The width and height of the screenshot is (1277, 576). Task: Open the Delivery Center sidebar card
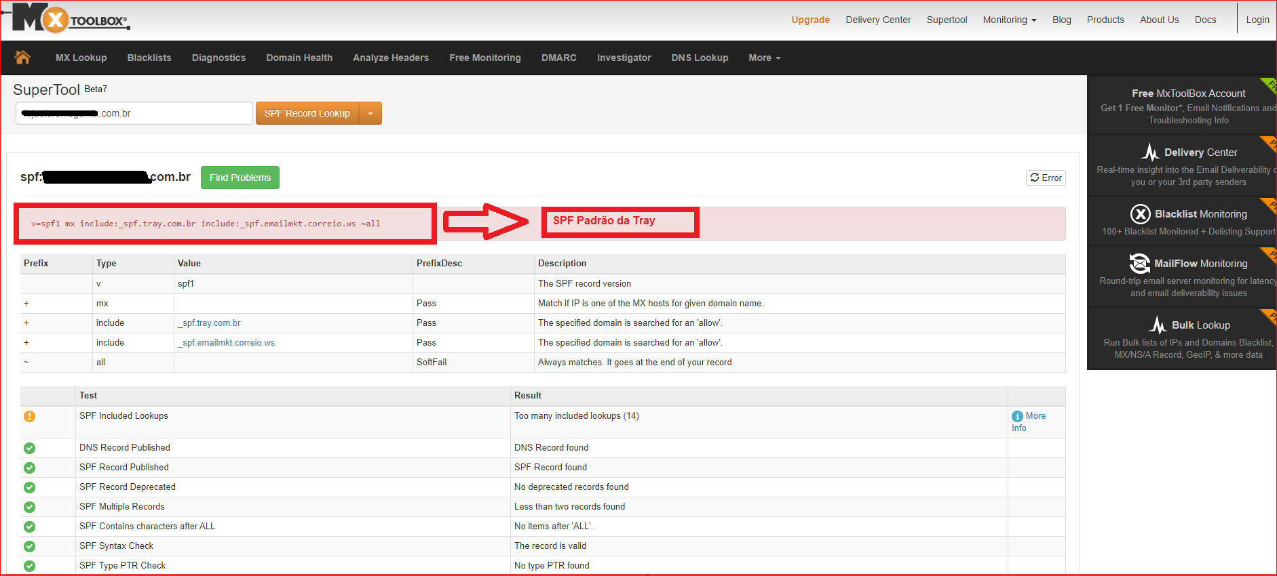point(1182,165)
